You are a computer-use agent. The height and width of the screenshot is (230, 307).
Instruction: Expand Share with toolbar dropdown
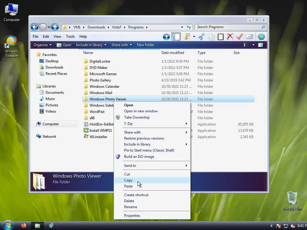122,45
